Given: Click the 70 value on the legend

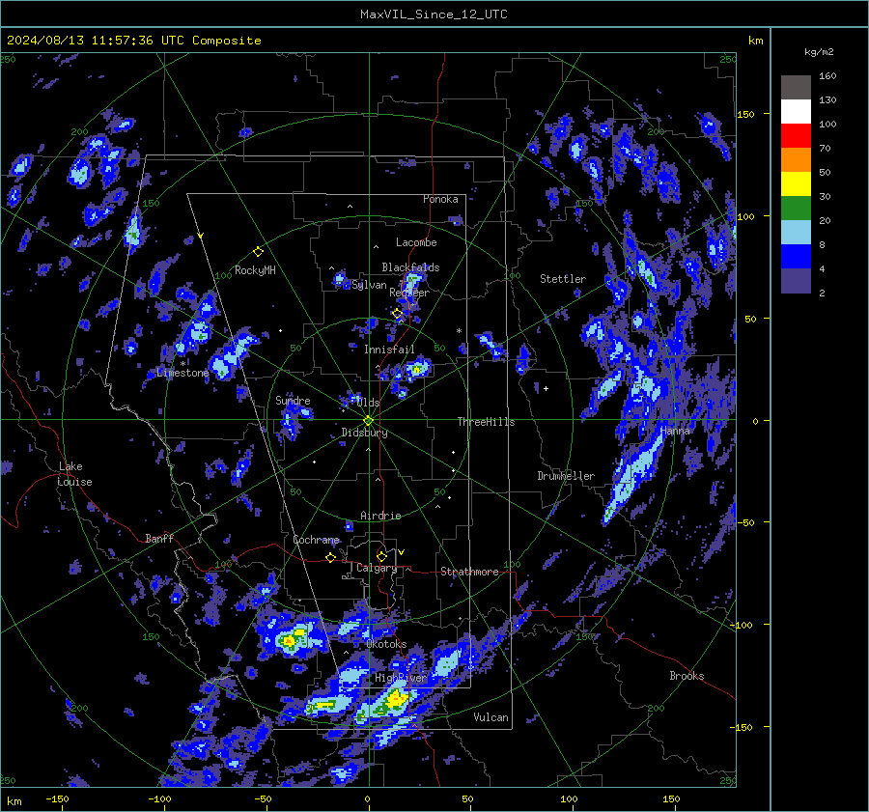Looking at the screenshot, I should click(x=825, y=149).
